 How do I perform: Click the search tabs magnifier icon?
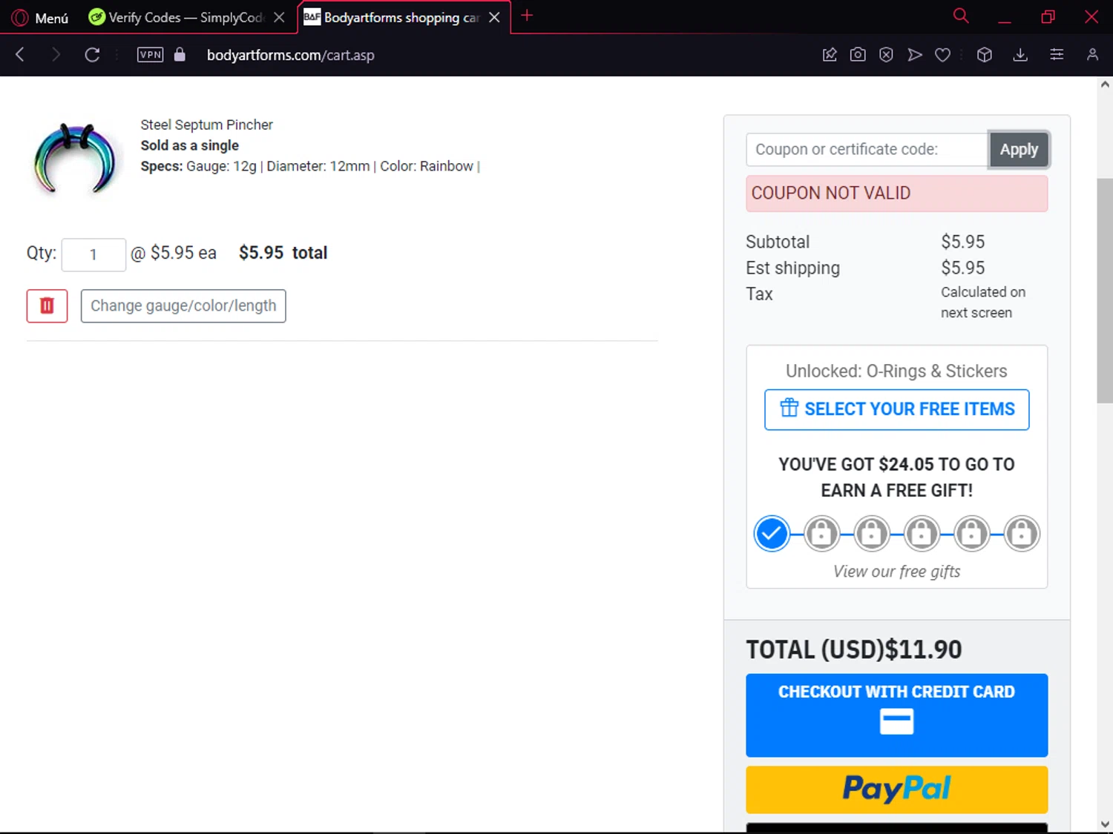click(x=961, y=16)
